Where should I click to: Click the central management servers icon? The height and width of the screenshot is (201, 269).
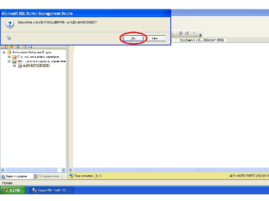point(15,61)
